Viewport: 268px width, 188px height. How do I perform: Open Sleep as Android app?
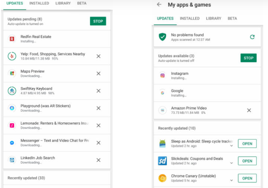click(247, 144)
